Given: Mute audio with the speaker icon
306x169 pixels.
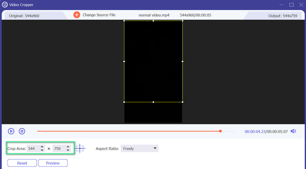Looking at the screenshot, I should pos(293,131).
